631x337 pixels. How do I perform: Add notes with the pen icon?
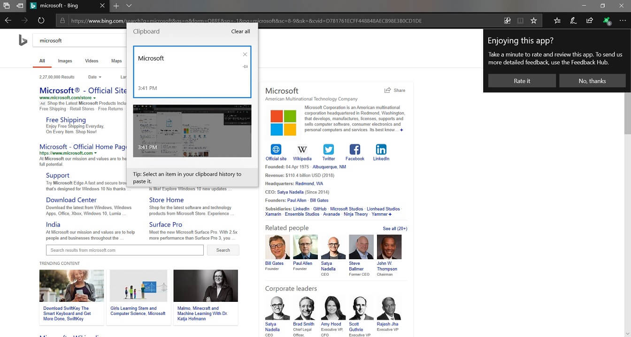(573, 21)
